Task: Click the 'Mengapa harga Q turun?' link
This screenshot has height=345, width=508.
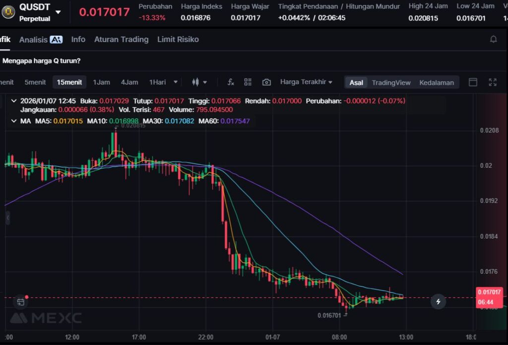Action: pos(42,61)
